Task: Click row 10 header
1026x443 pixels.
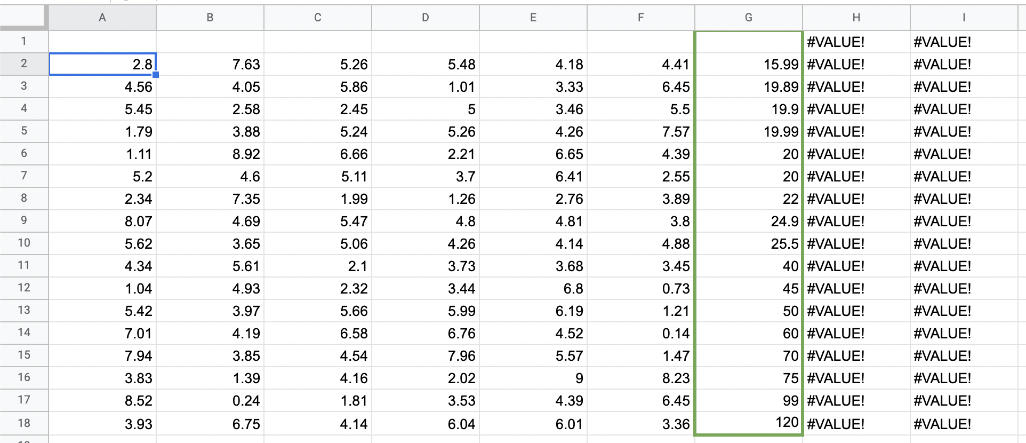Action: click(24, 243)
